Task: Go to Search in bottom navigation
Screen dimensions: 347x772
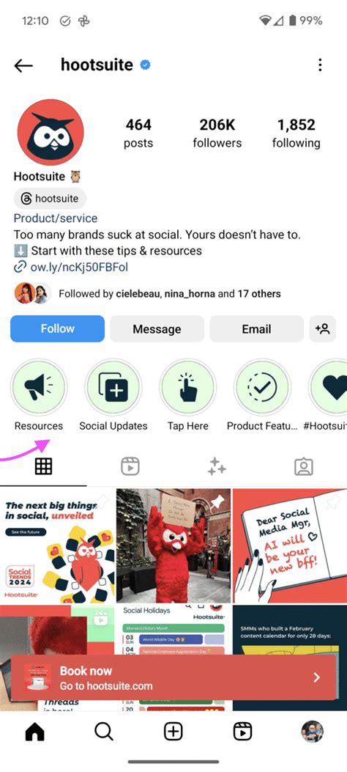Action: pos(104,732)
